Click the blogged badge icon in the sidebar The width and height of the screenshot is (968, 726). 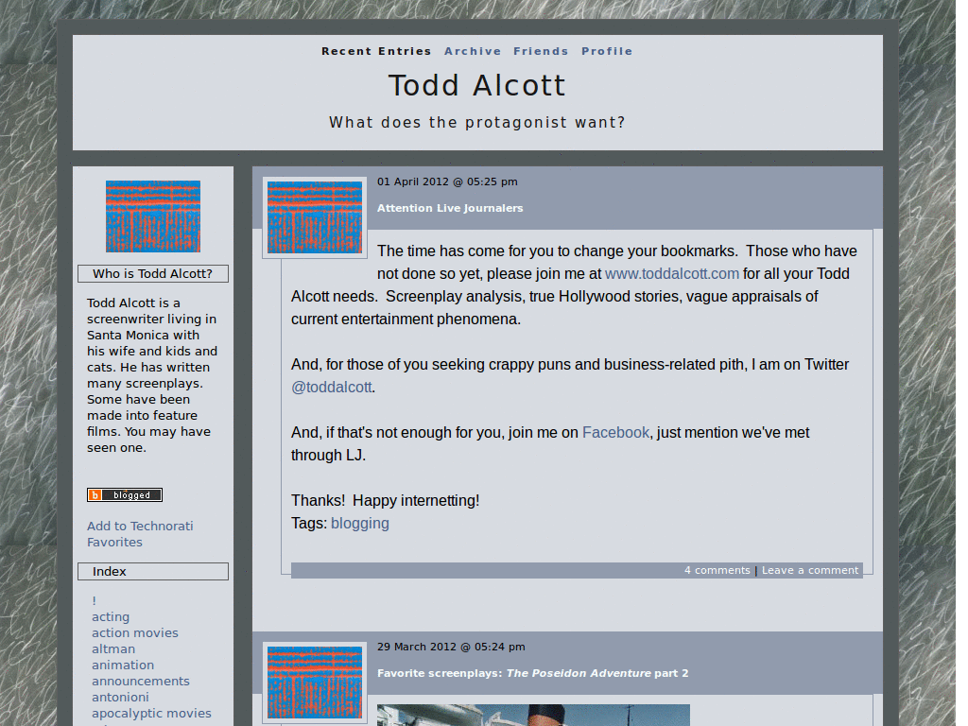[x=125, y=494]
